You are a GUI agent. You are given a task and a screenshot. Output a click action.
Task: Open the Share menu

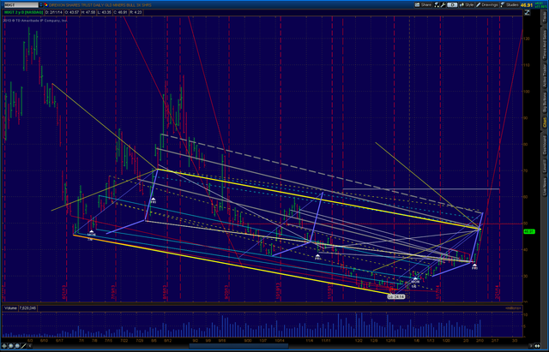(x=423, y=5)
